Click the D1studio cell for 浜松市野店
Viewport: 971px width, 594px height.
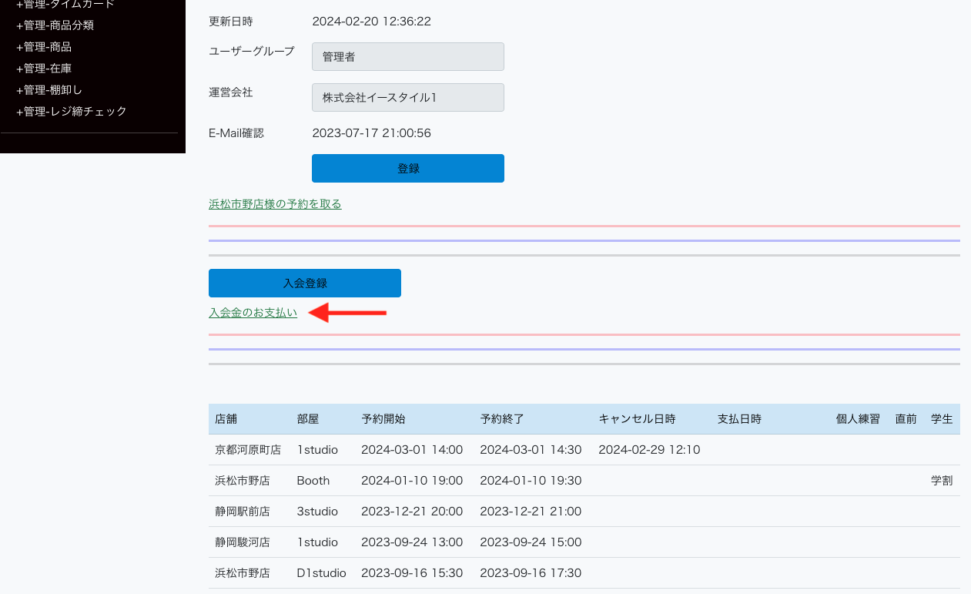[321, 573]
